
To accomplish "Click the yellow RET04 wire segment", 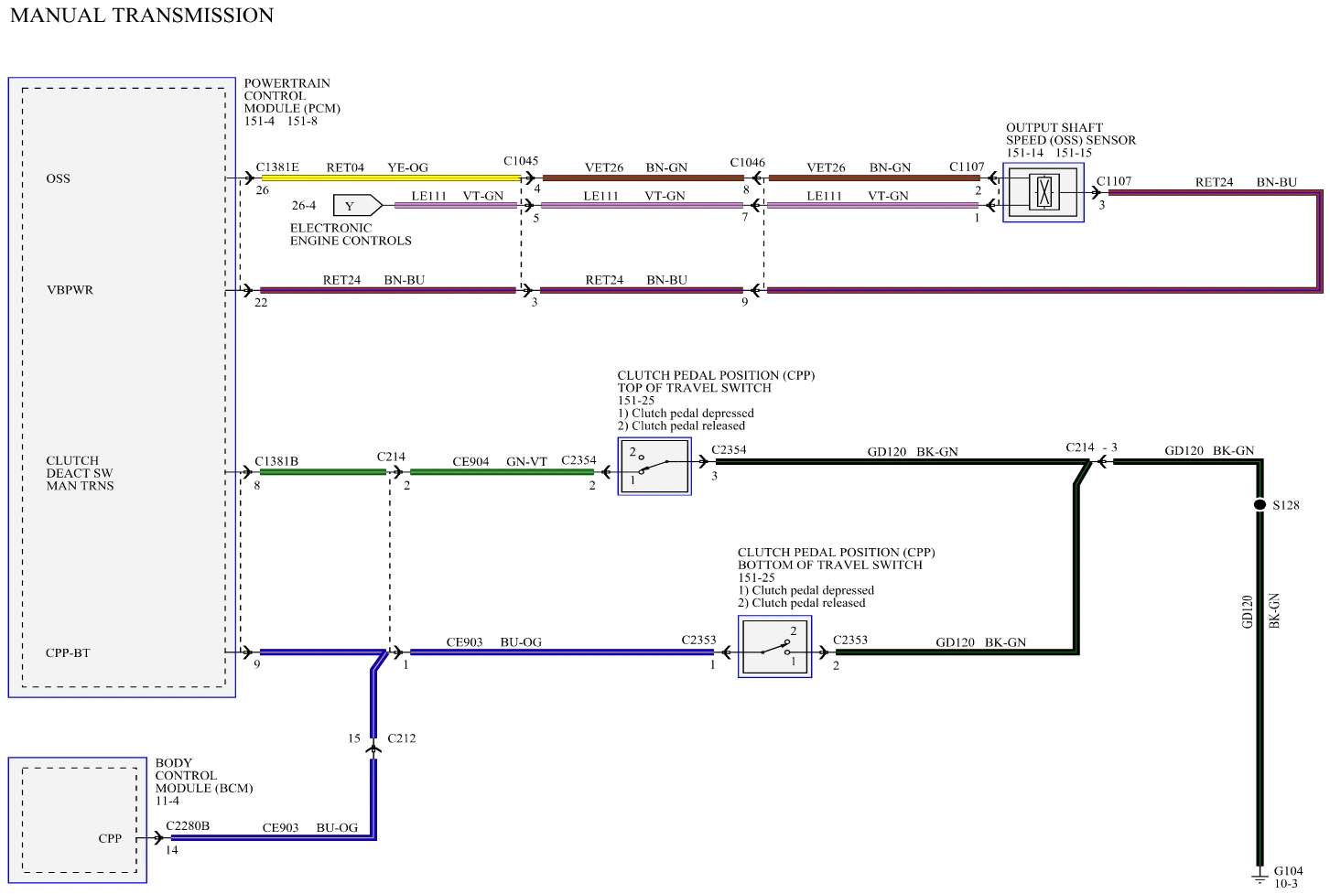I will (391, 178).
